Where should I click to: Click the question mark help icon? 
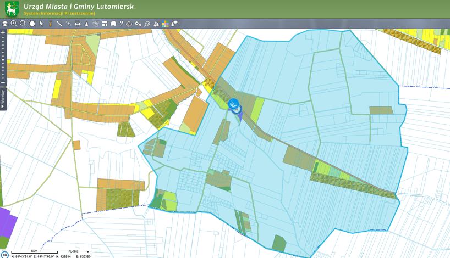[x=121, y=24]
